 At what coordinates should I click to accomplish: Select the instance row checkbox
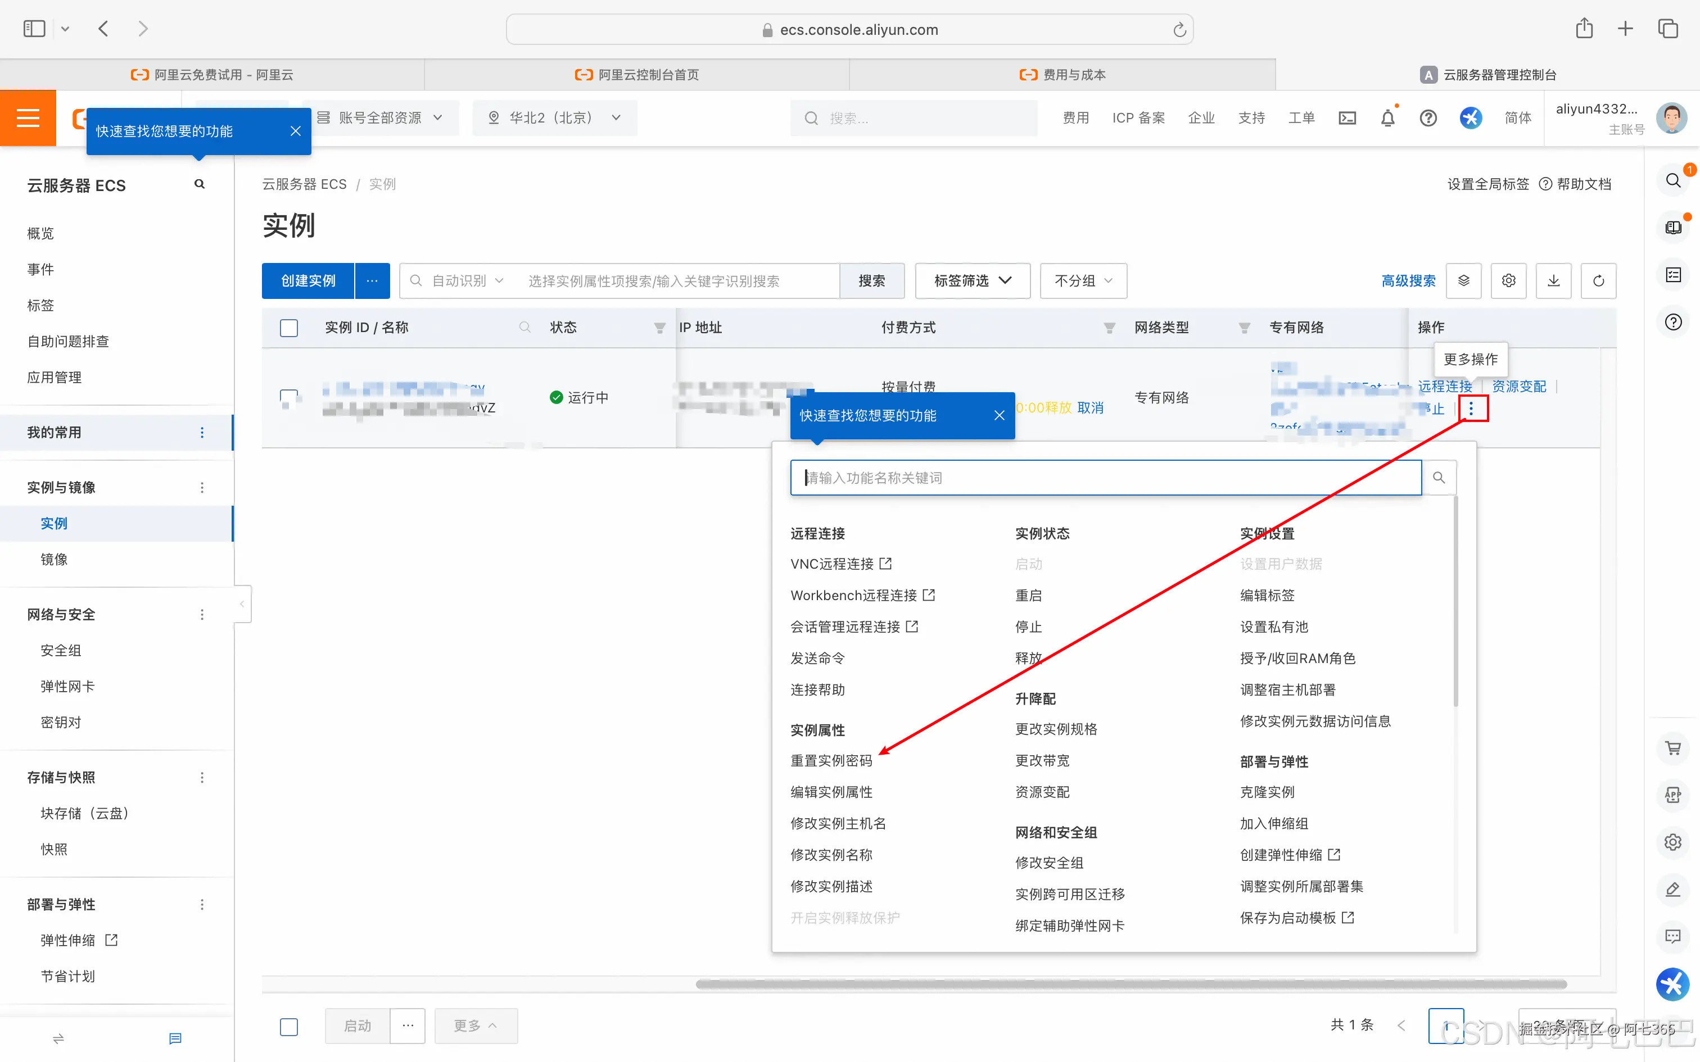click(x=289, y=397)
